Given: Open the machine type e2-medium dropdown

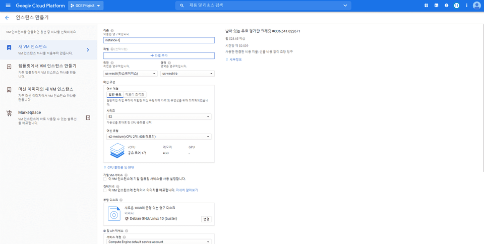Looking at the screenshot, I should (x=159, y=137).
